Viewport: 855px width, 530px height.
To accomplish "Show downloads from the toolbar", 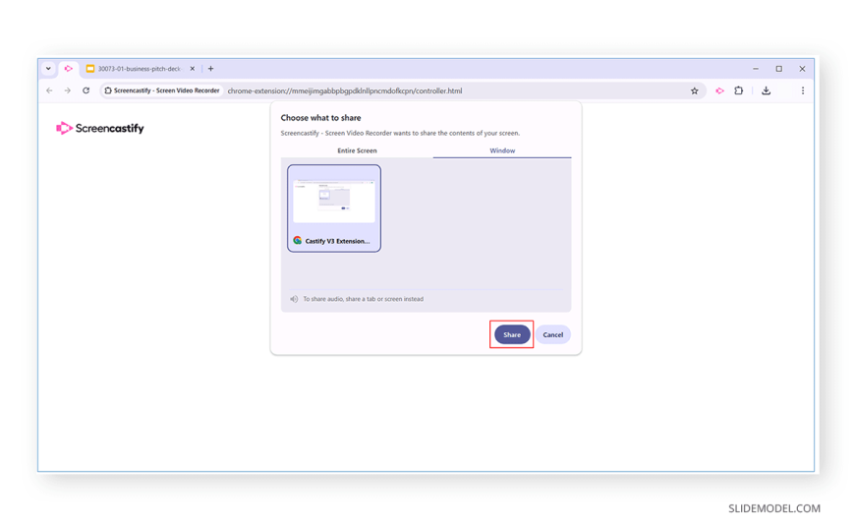I will tap(767, 90).
